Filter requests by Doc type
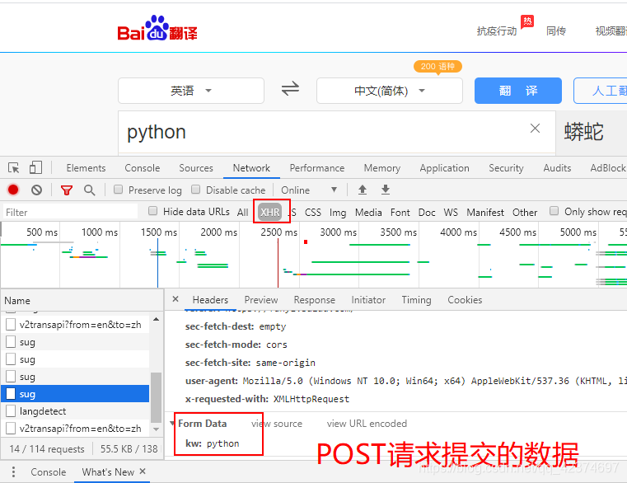Viewport: 627px width, 483px height. click(x=427, y=212)
